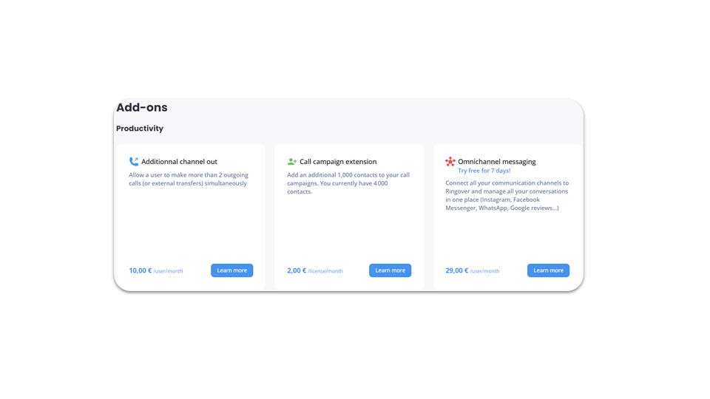Click the red Omnichannel messaging icon

click(450, 162)
